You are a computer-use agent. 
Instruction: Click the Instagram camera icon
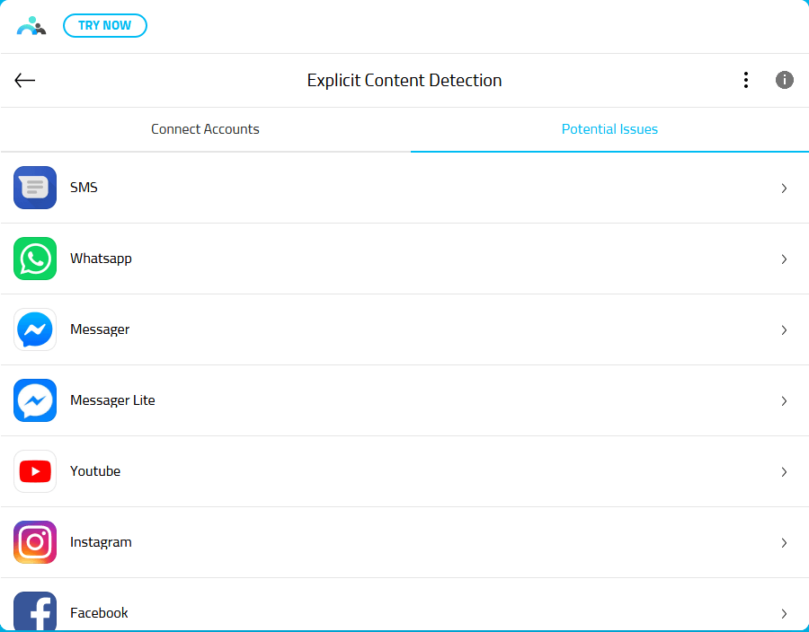(x=35, y=542)
